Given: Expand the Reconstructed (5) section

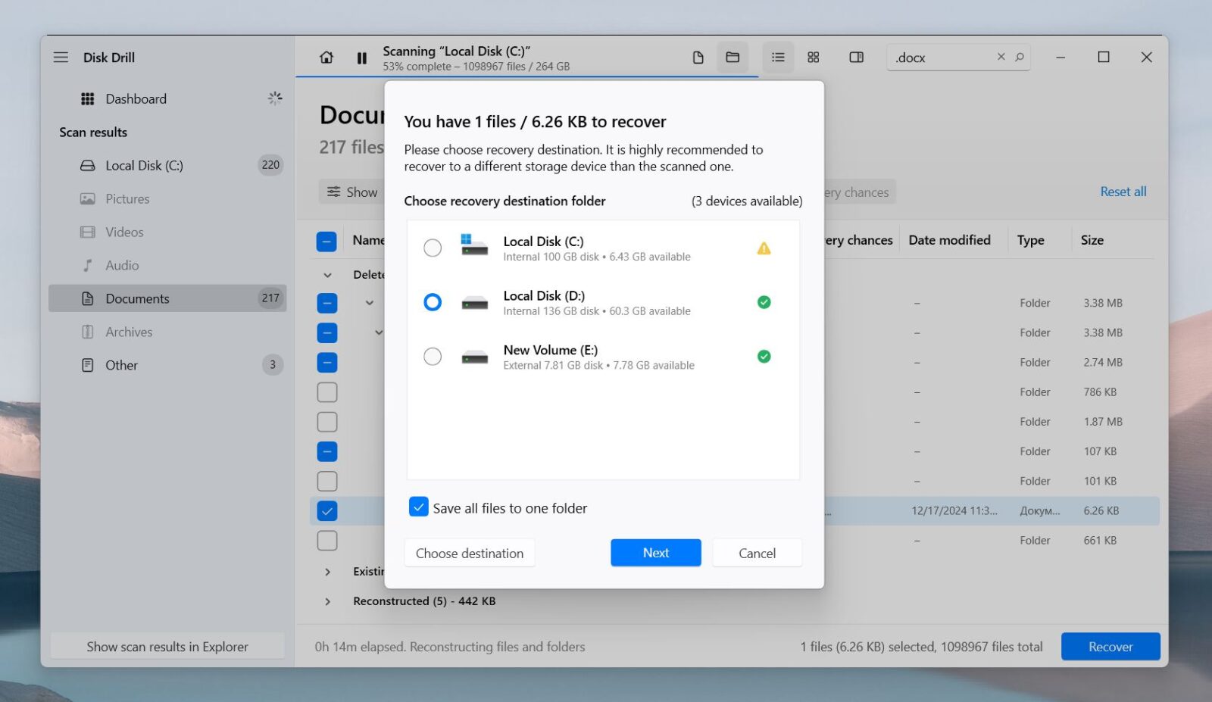Looking at the screenshot, I should (x=327, y=601).
